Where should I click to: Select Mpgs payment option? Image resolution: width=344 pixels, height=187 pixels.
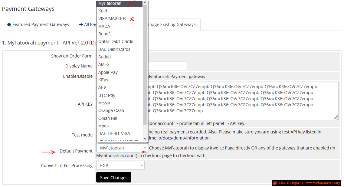[x=120, y=126]
